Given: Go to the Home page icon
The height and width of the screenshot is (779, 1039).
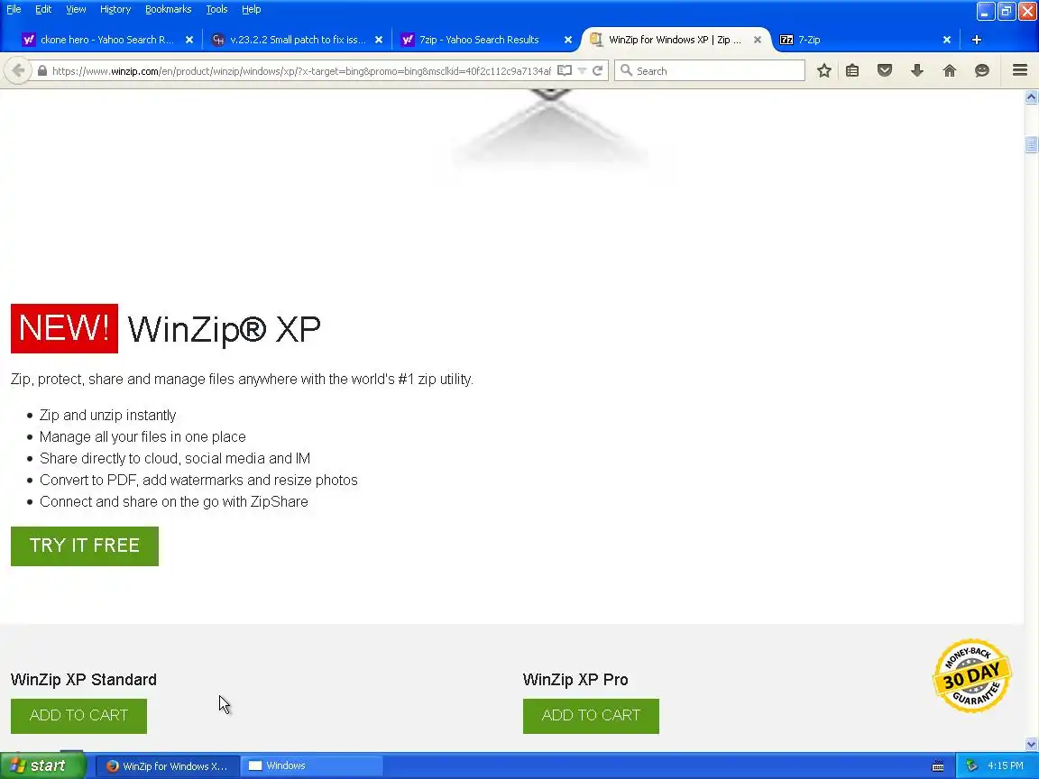Looking at the screenshot, I should pyautogui.click(x=950, y=71).
